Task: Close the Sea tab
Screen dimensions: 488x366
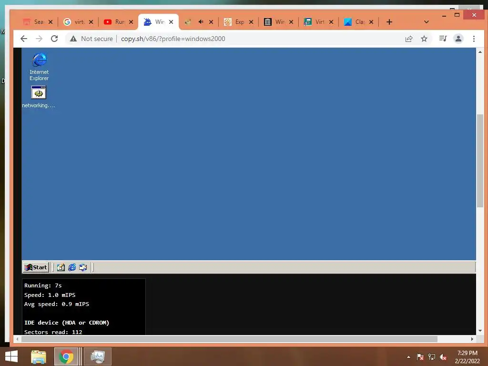Action: pyautogui.click(x=51, y=22)
